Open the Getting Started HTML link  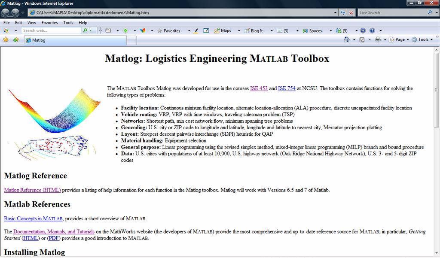(x=31, y=238)
